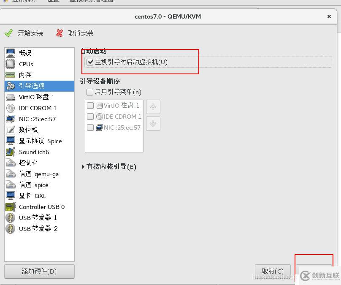341x285 pixels.
Task: Select the USB 转发器 2 icon
Action: 11,229
